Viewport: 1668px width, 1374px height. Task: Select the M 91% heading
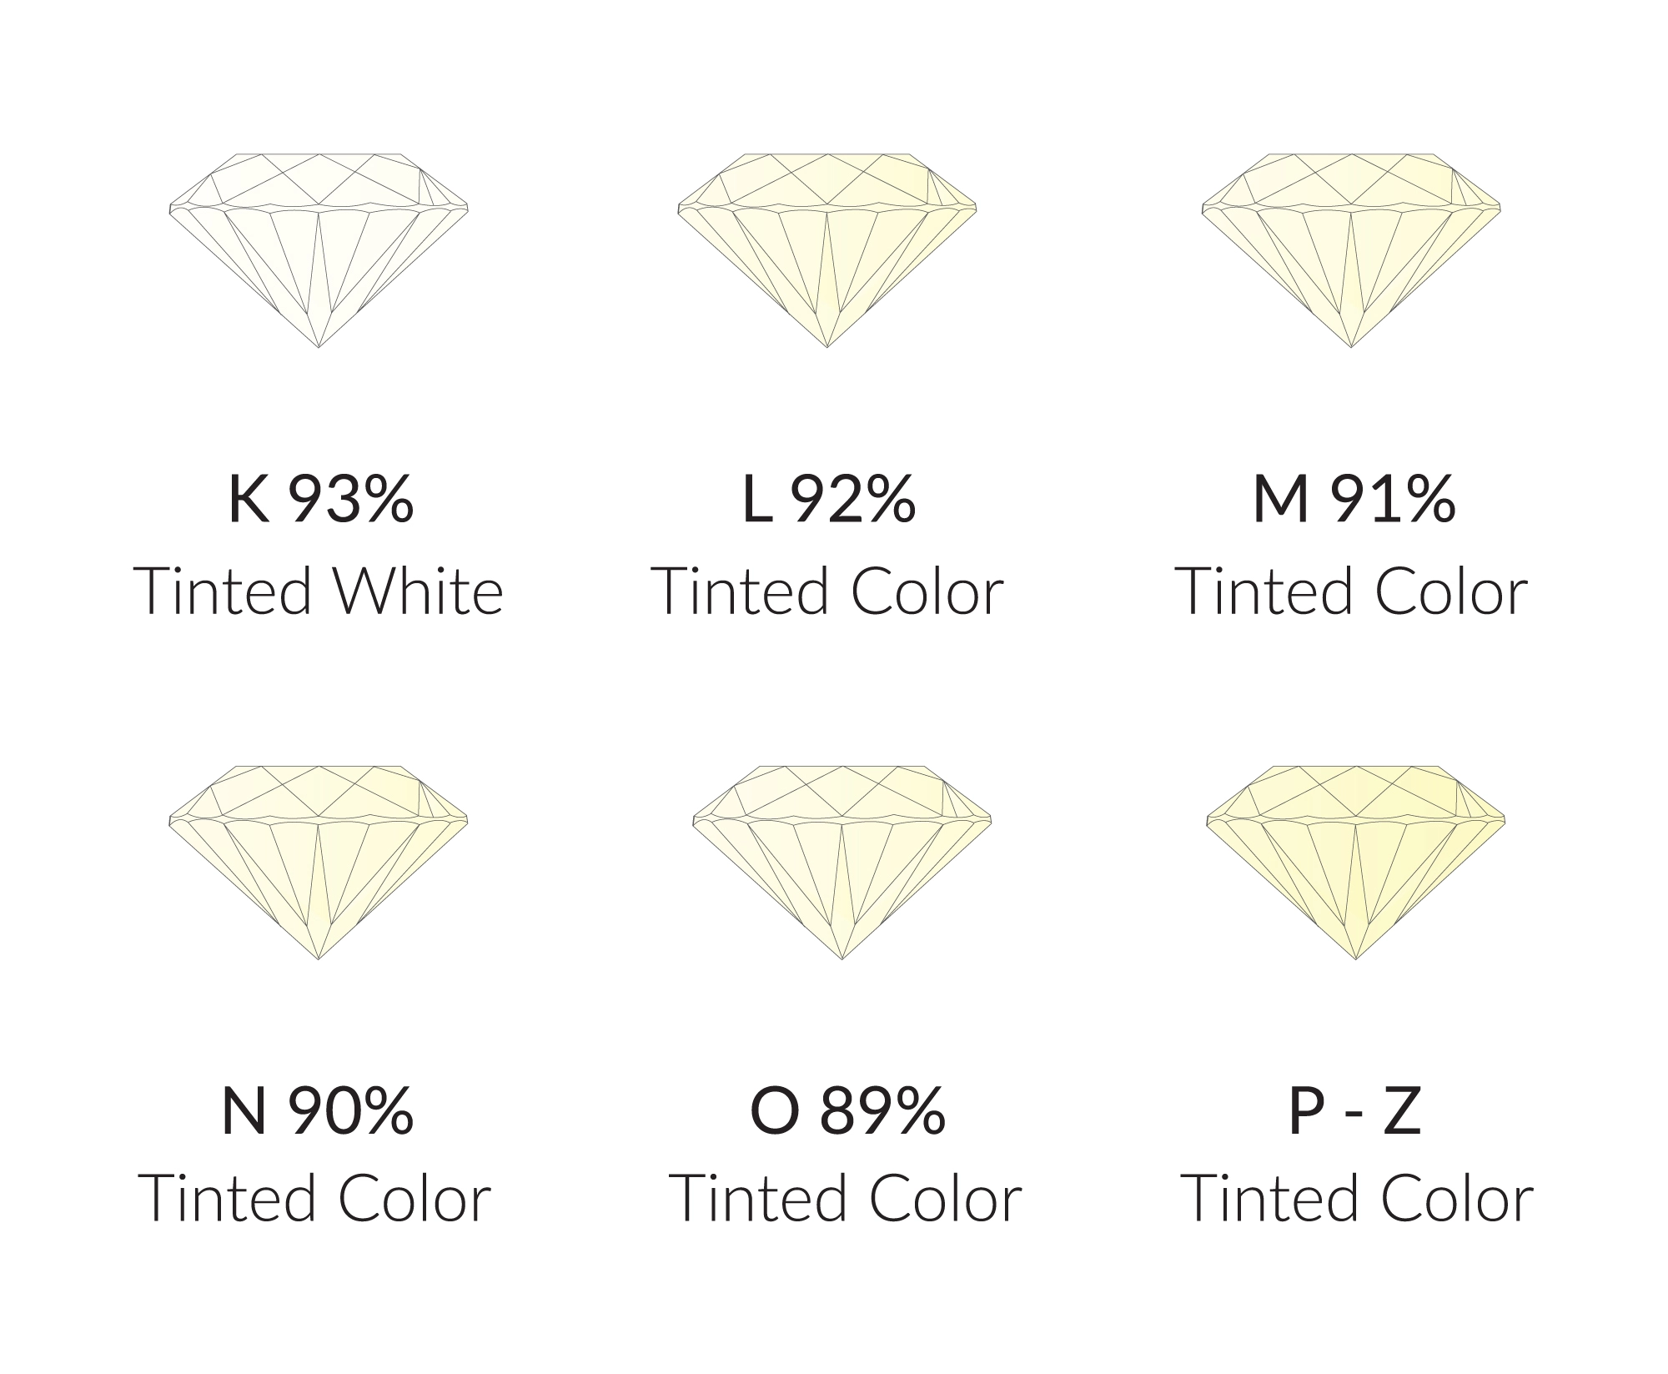1354,500
